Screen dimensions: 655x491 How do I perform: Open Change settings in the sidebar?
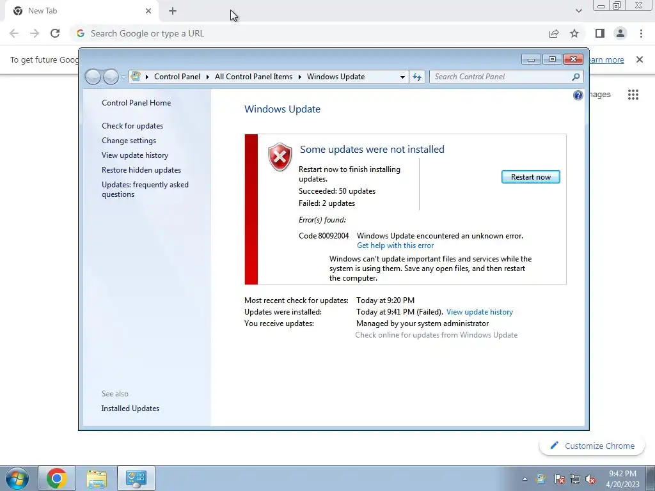(129, 141)
